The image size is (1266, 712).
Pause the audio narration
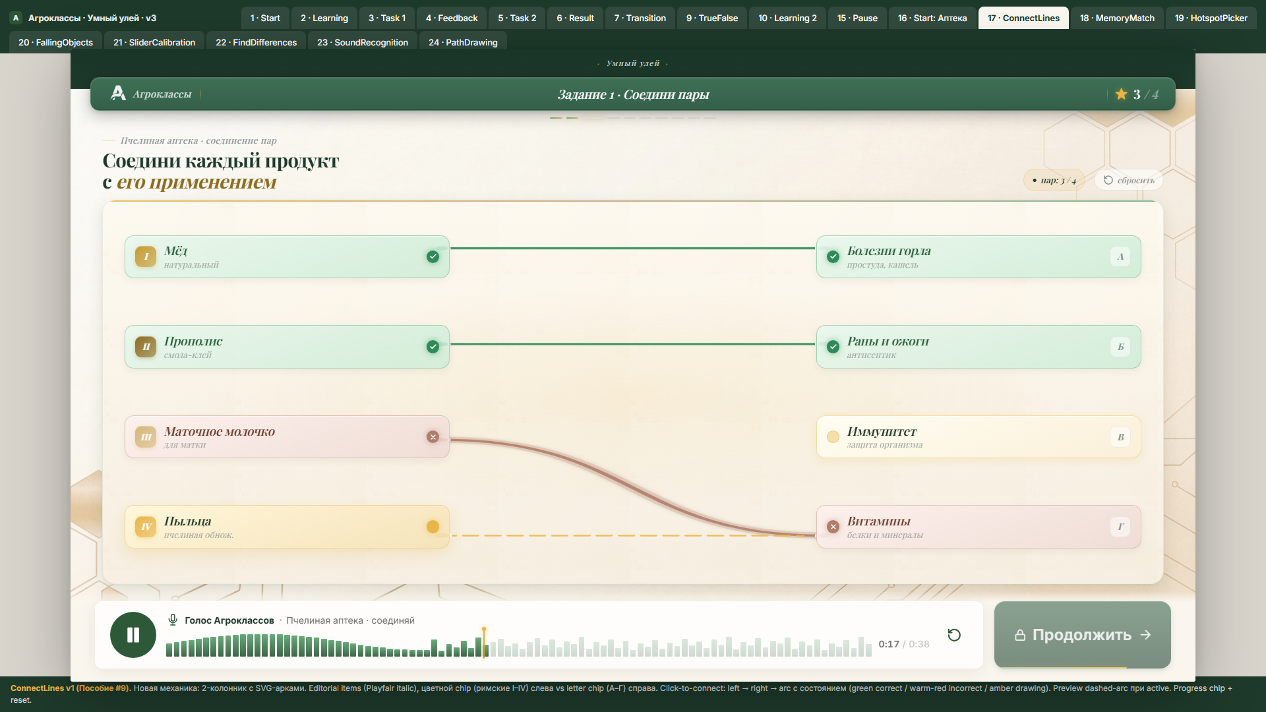pos(133,635)
